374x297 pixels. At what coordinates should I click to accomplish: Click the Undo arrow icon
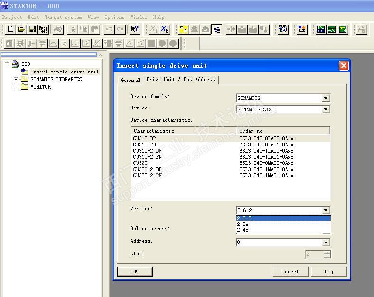click(109, 29)
